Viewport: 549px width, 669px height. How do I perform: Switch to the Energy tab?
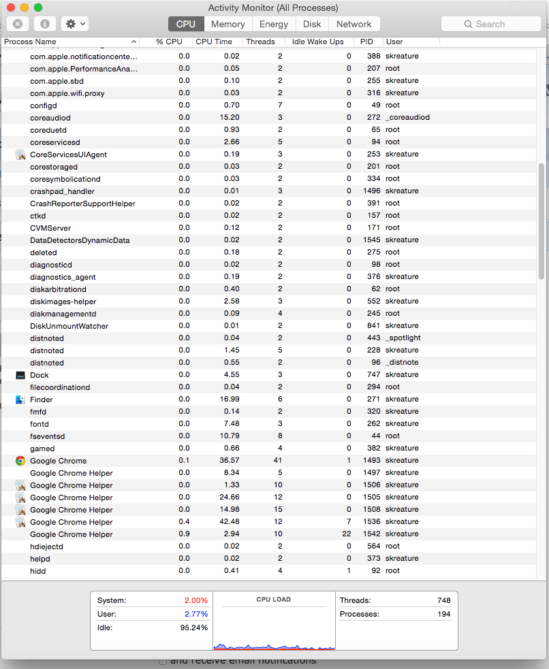click(274, 24)
